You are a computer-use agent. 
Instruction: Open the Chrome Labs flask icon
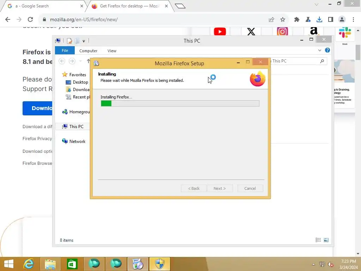coord(308,20)
